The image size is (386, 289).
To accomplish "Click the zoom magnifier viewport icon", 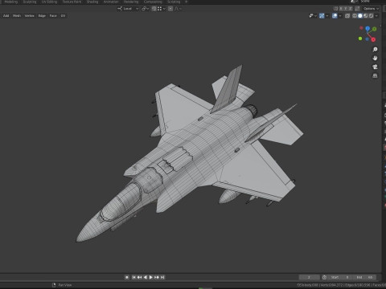I will 375,49.
